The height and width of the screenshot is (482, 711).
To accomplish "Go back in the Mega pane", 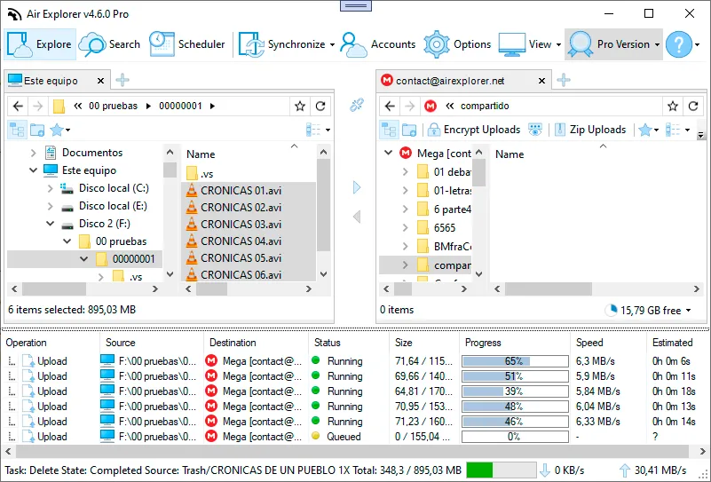I will (390, 107).
